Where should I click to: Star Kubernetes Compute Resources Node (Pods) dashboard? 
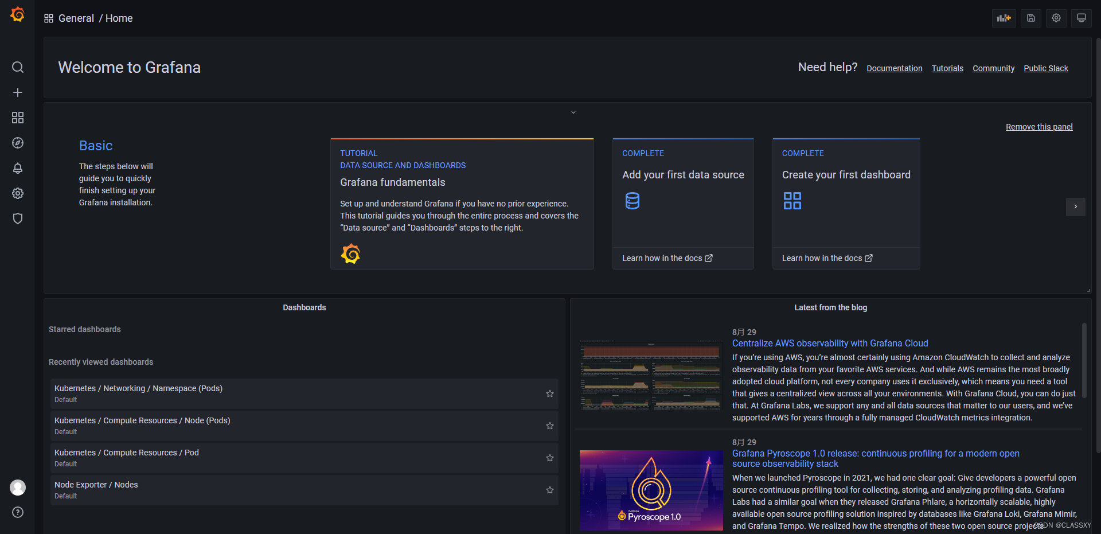[x=550, y=426]
